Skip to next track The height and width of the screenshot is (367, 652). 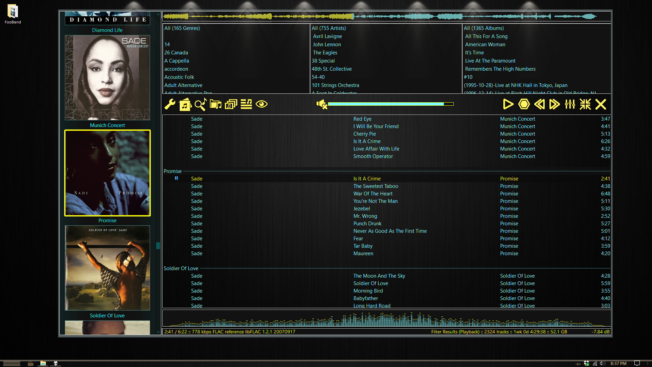pyautogui.click(x=555, y=104)
